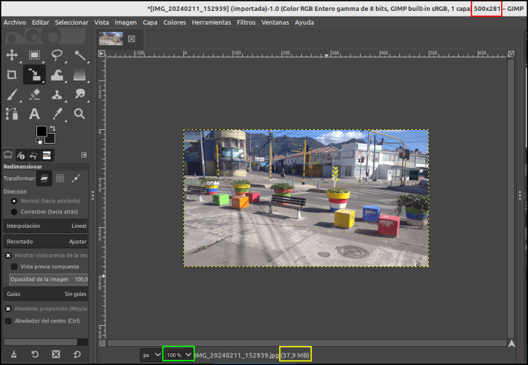Open the Guías dropdown
The height and width of the screenshot is (365, 528).
[46, 294]
